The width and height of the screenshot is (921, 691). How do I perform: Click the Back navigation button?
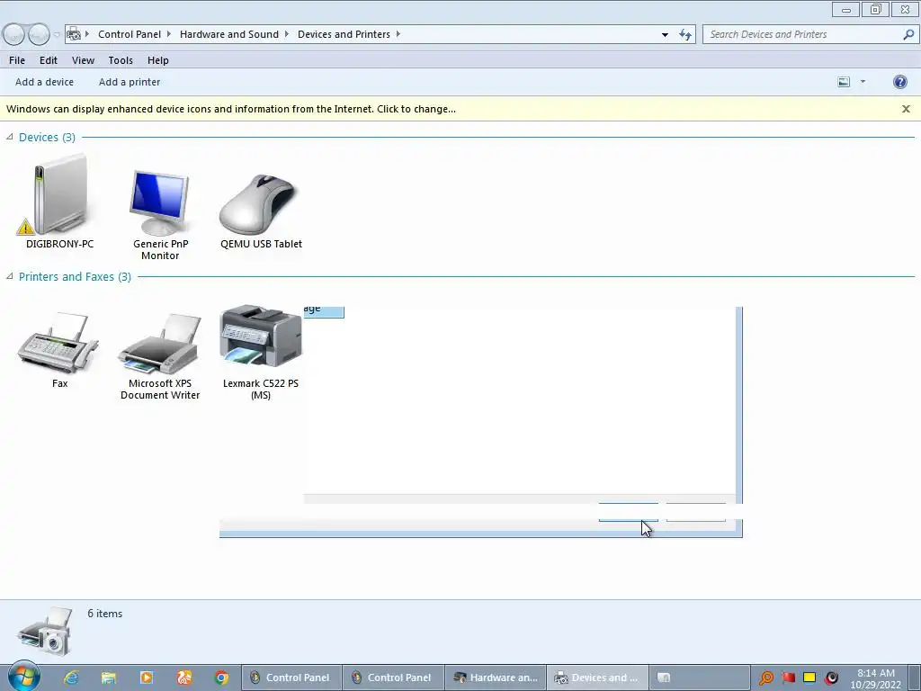click(x=13, y=34)
